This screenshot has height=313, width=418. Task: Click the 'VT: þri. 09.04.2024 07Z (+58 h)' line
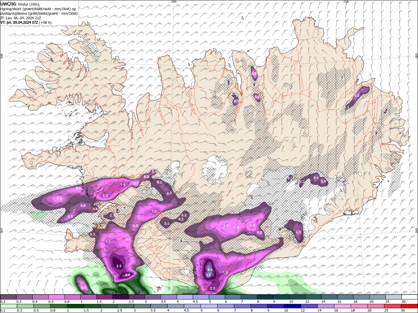pyautogui.click(x=26, y=22)
